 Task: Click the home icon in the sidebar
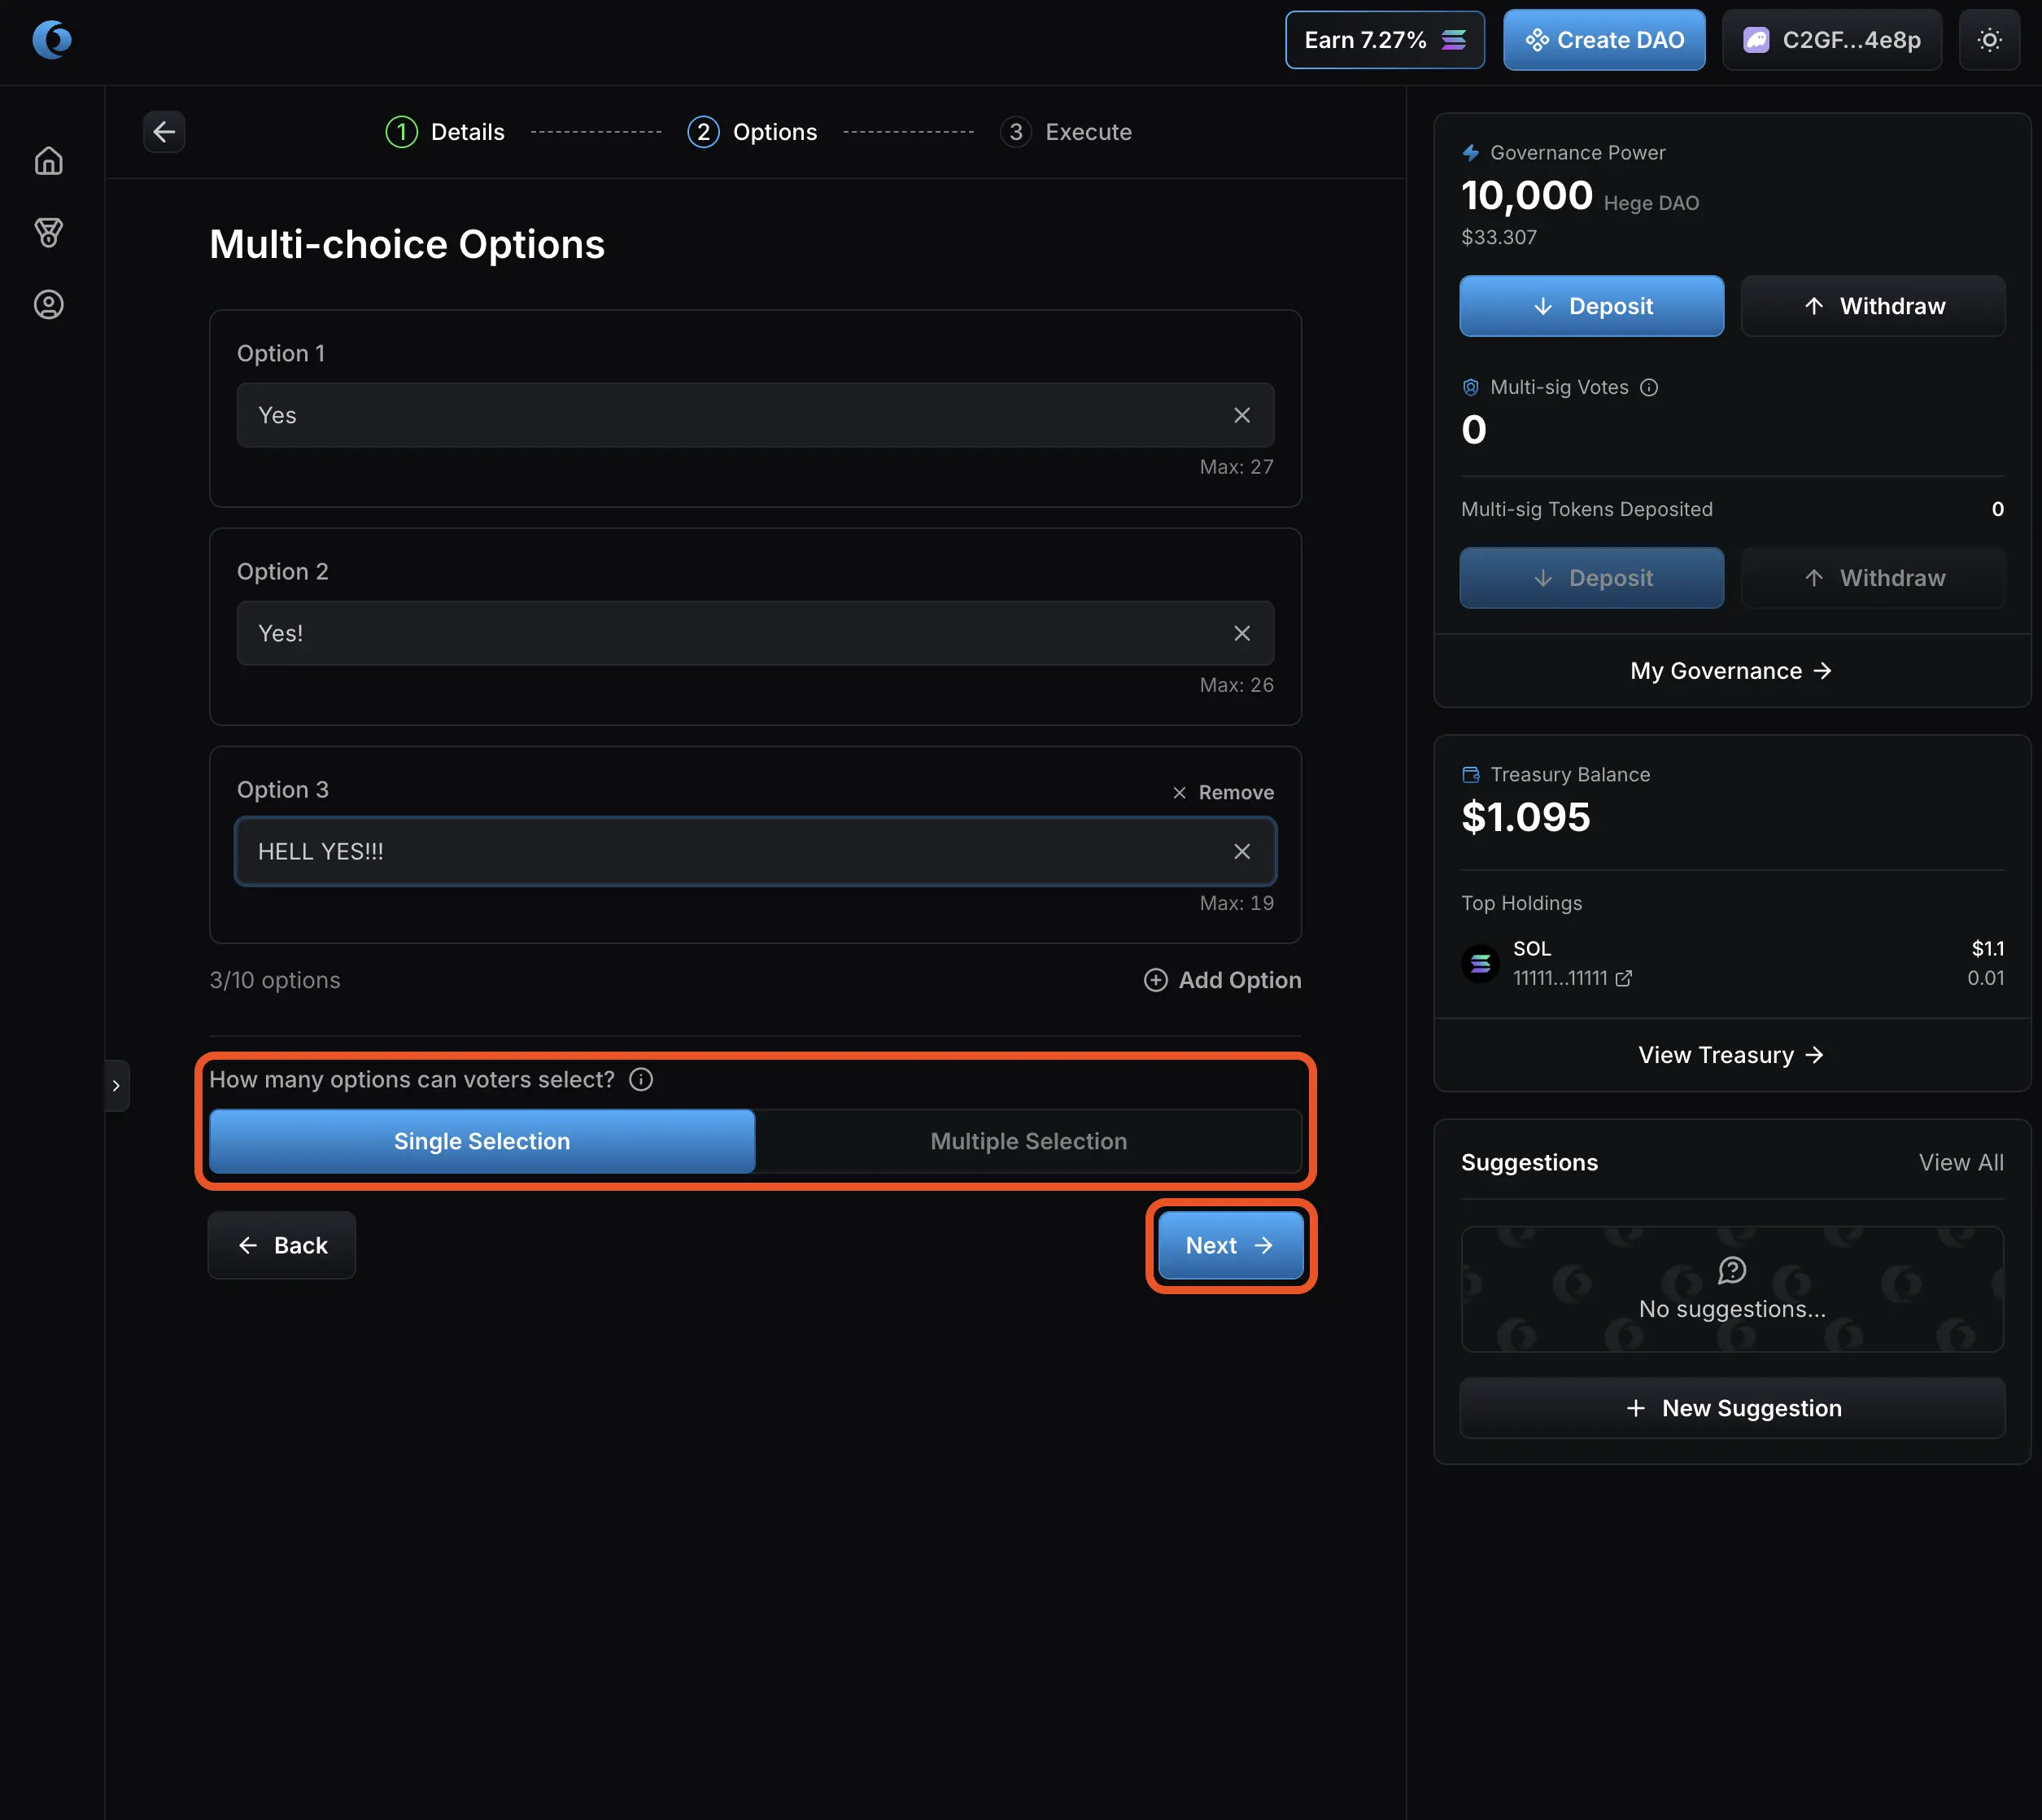tap(48, 161)
